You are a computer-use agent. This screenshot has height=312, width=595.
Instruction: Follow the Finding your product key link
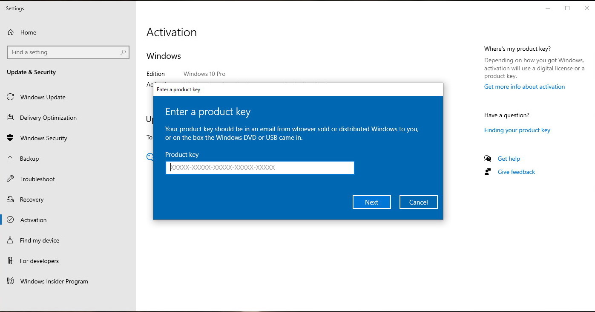517,130
